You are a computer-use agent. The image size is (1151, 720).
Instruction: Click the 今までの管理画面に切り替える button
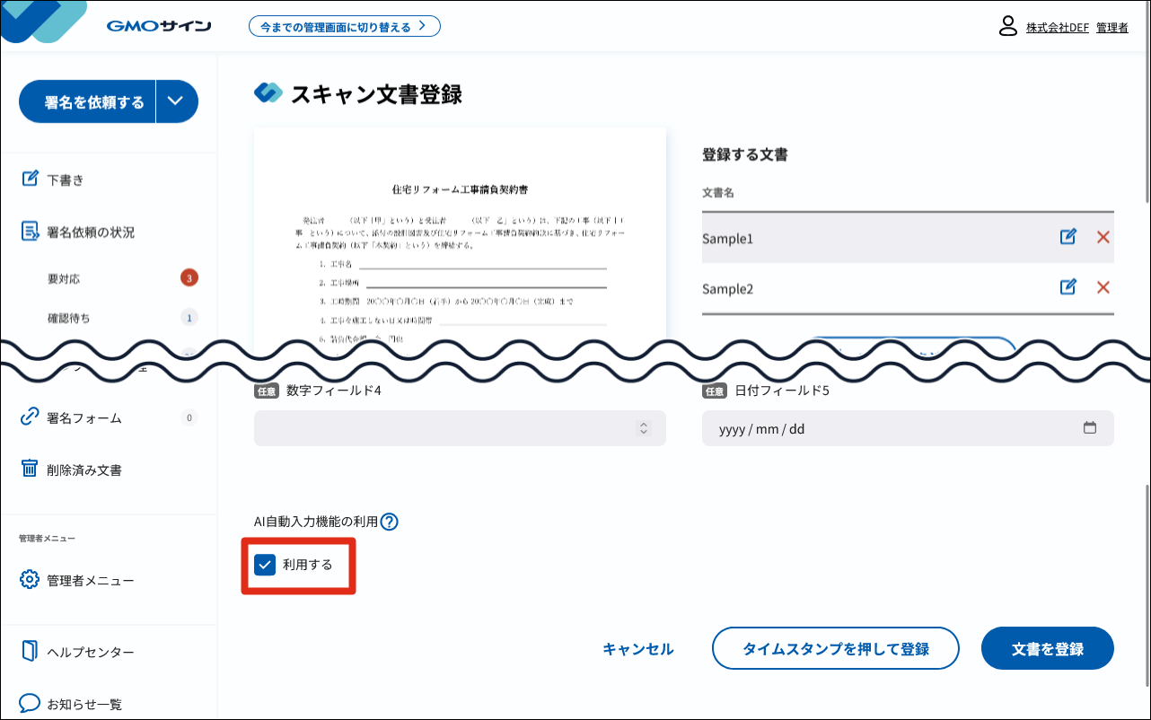pyautogui.click(x=344, y=27)
